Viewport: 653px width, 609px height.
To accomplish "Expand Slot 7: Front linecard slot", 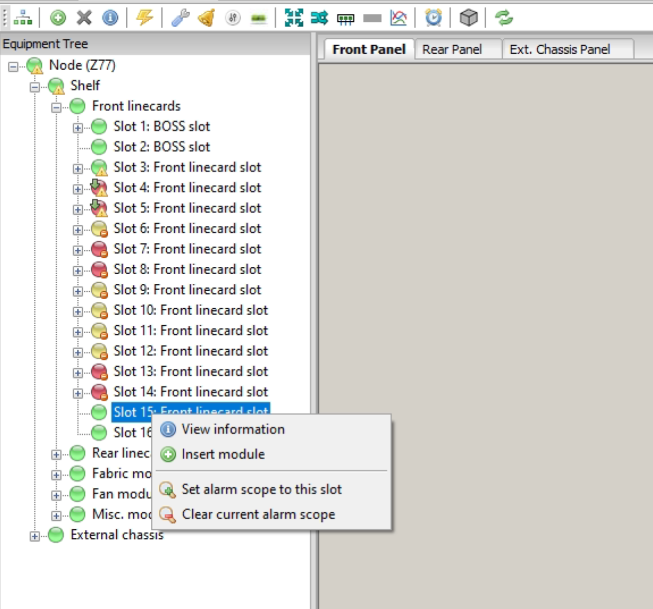I will coord(78,250).
